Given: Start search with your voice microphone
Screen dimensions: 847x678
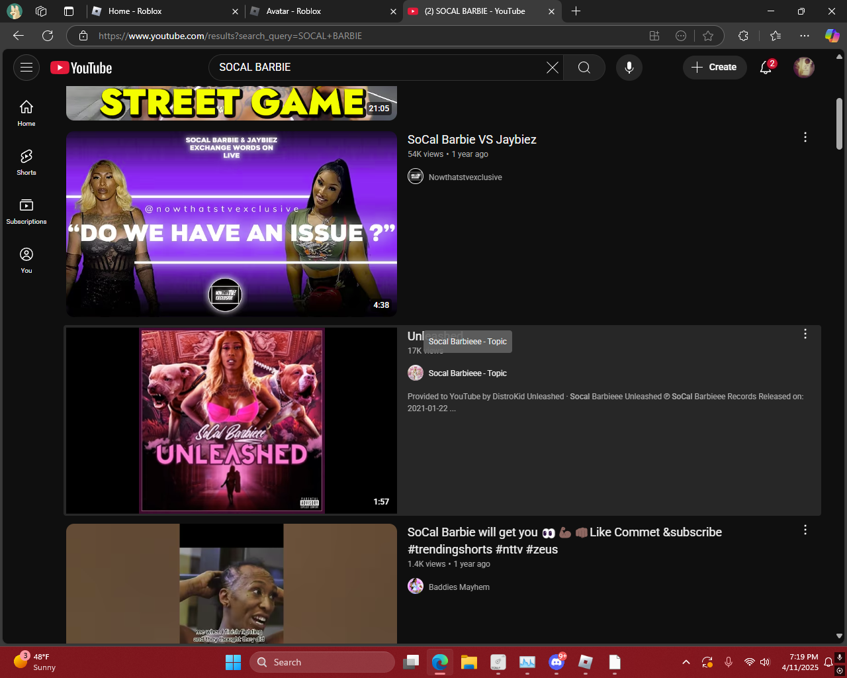Looking at the screenshot, I should [x=629, y=68].
